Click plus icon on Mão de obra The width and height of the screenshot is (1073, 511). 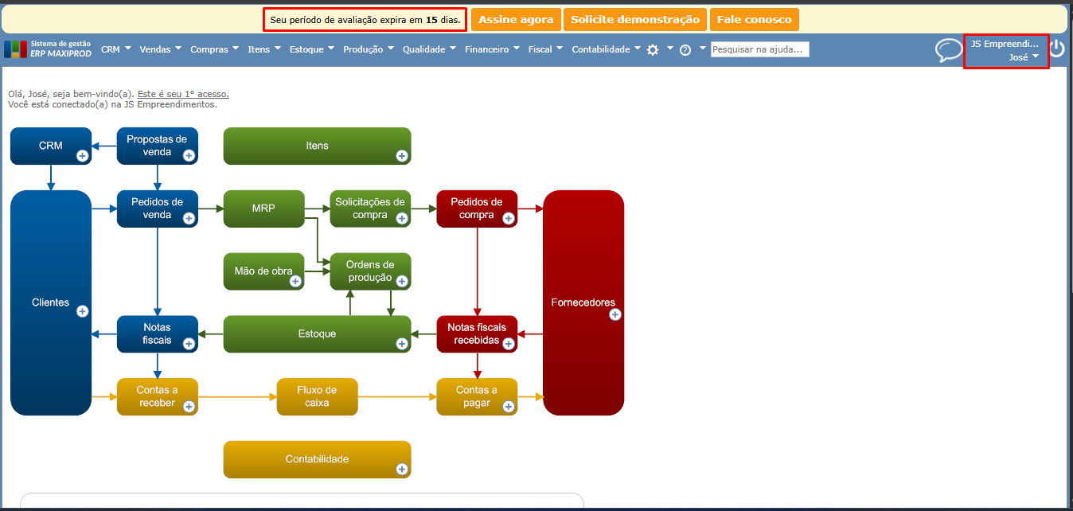click(x=295, y=281)
